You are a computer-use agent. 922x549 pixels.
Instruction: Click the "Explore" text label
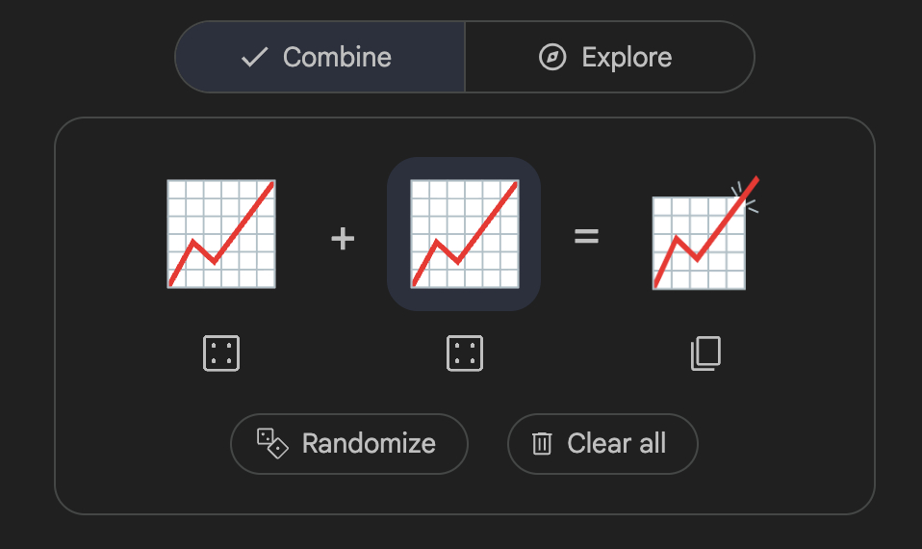click(627, 57)
